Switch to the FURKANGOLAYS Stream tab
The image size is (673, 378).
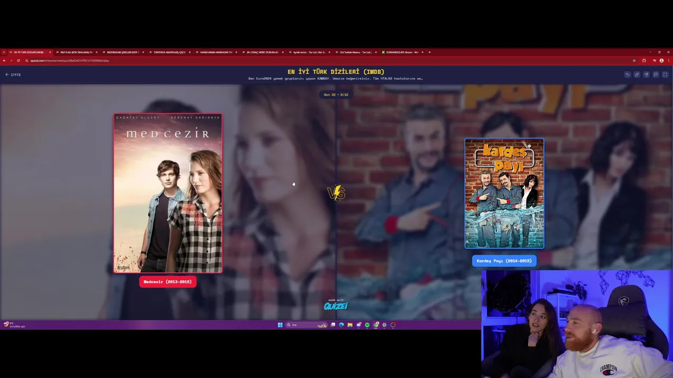(402, 52)
